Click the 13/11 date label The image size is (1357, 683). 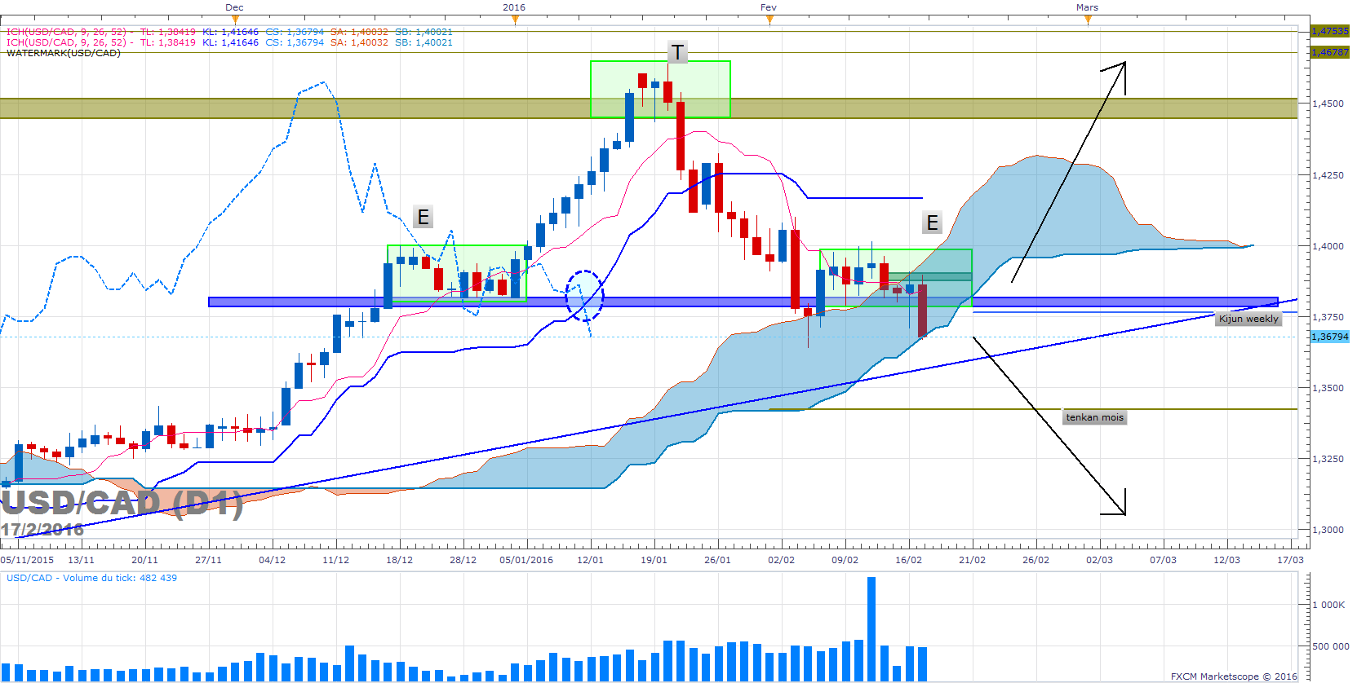click(x=81, y=560)
